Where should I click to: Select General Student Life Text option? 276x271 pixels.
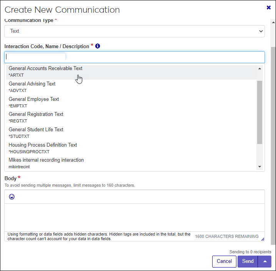(36, 133)
